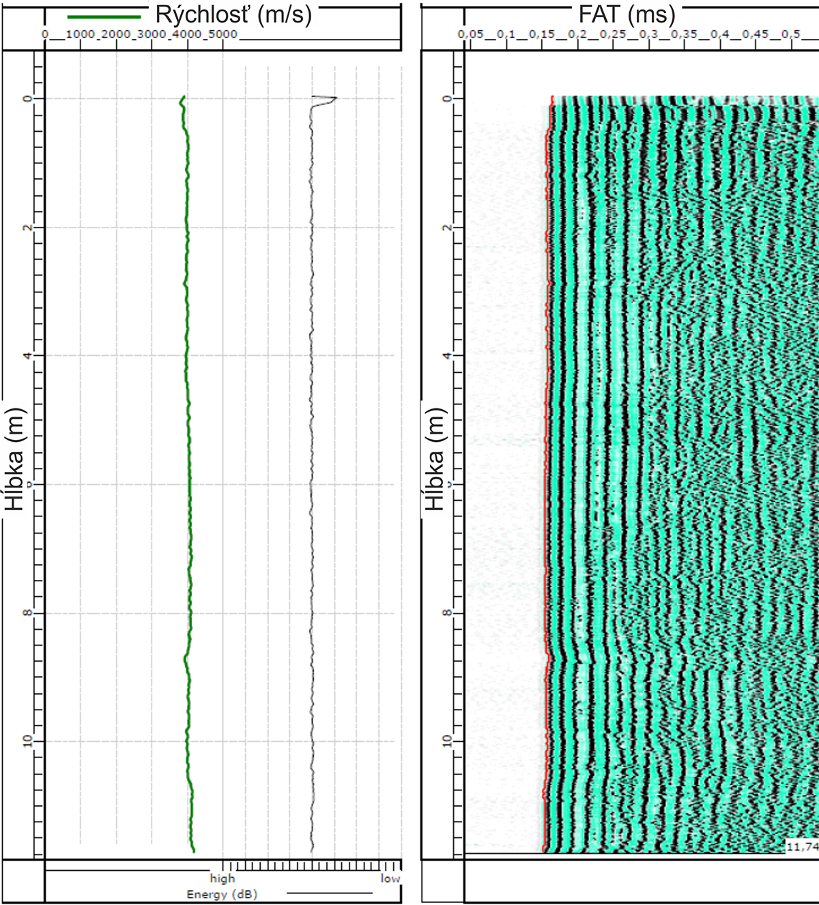Click depth tick 2 on velocity track
The image size is (819, 905).
click(28, 227)
